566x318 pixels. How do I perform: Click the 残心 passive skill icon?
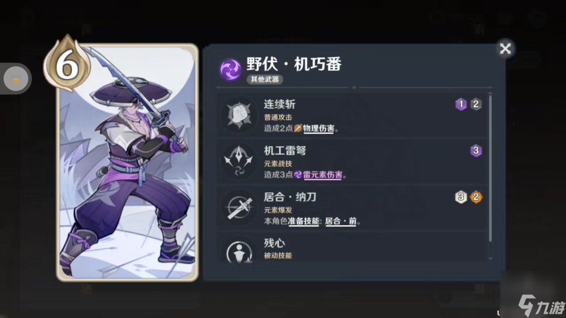[239, 253]
